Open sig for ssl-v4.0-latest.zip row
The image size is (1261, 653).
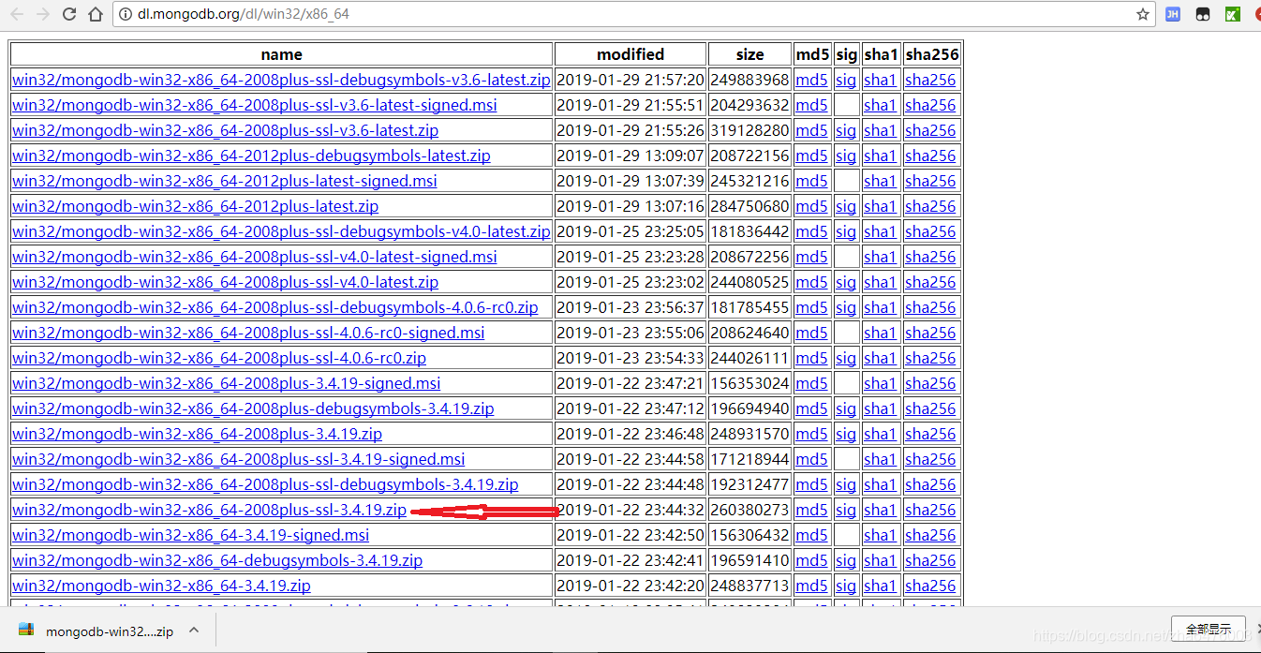(x=846, y=282)
